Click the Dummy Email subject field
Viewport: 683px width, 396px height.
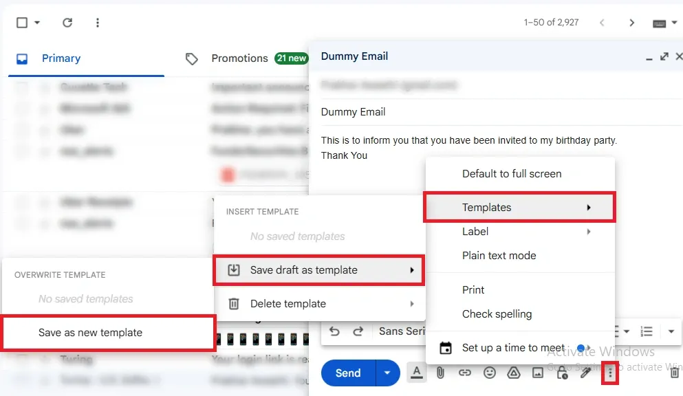click(x=501, y=112)
